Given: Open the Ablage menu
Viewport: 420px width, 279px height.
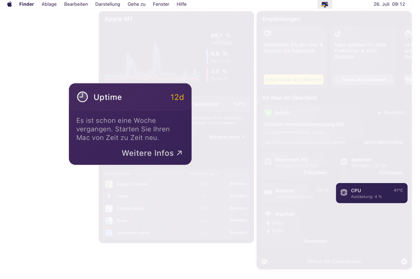Looking at the screenshot, I should (x=49, y=4).
